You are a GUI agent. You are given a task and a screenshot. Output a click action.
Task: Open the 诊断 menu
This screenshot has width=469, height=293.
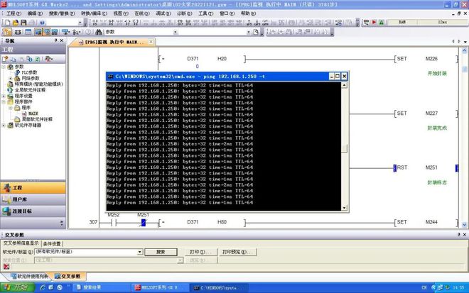click(185, 13)
